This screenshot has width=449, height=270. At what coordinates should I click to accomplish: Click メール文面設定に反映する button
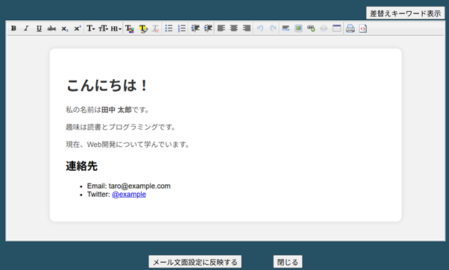195,262
